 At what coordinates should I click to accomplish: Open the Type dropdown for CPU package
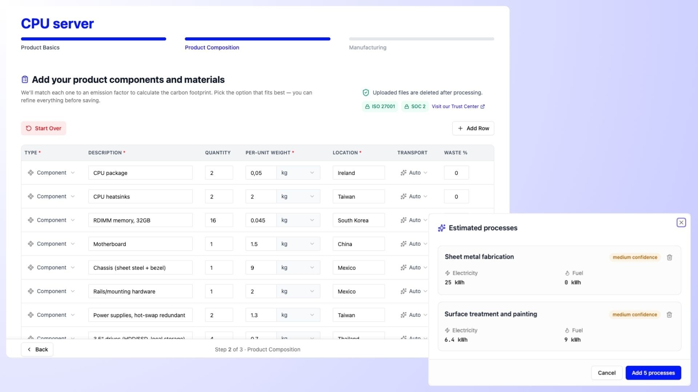coord(51,173)
